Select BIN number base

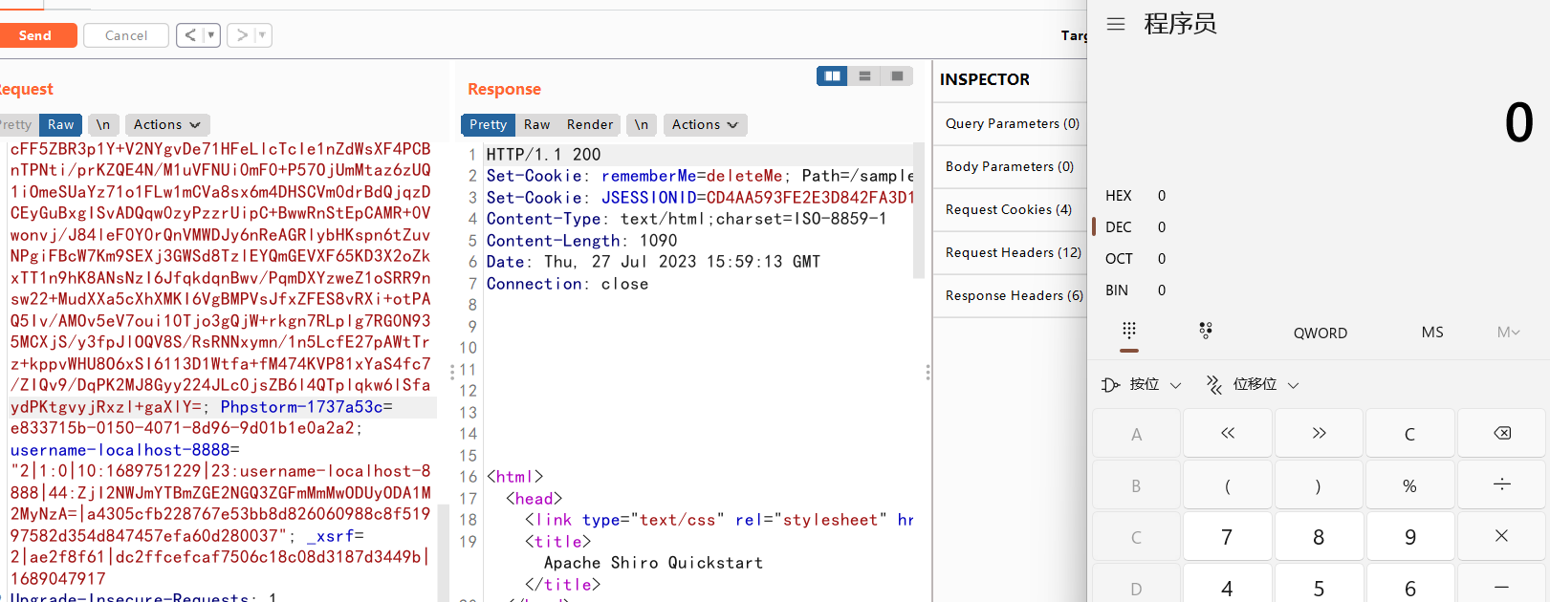pos(1117,290)
